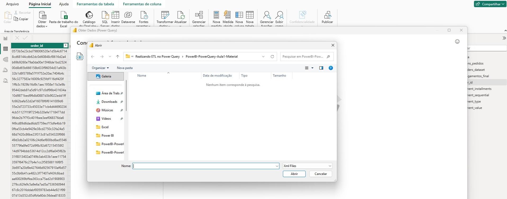Screen dimensions: 507x199
Task: Open the Obter dados data source menu
Action: click(42, 19)
